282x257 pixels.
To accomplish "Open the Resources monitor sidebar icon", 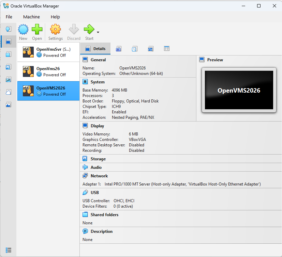I will click(9, 105).
